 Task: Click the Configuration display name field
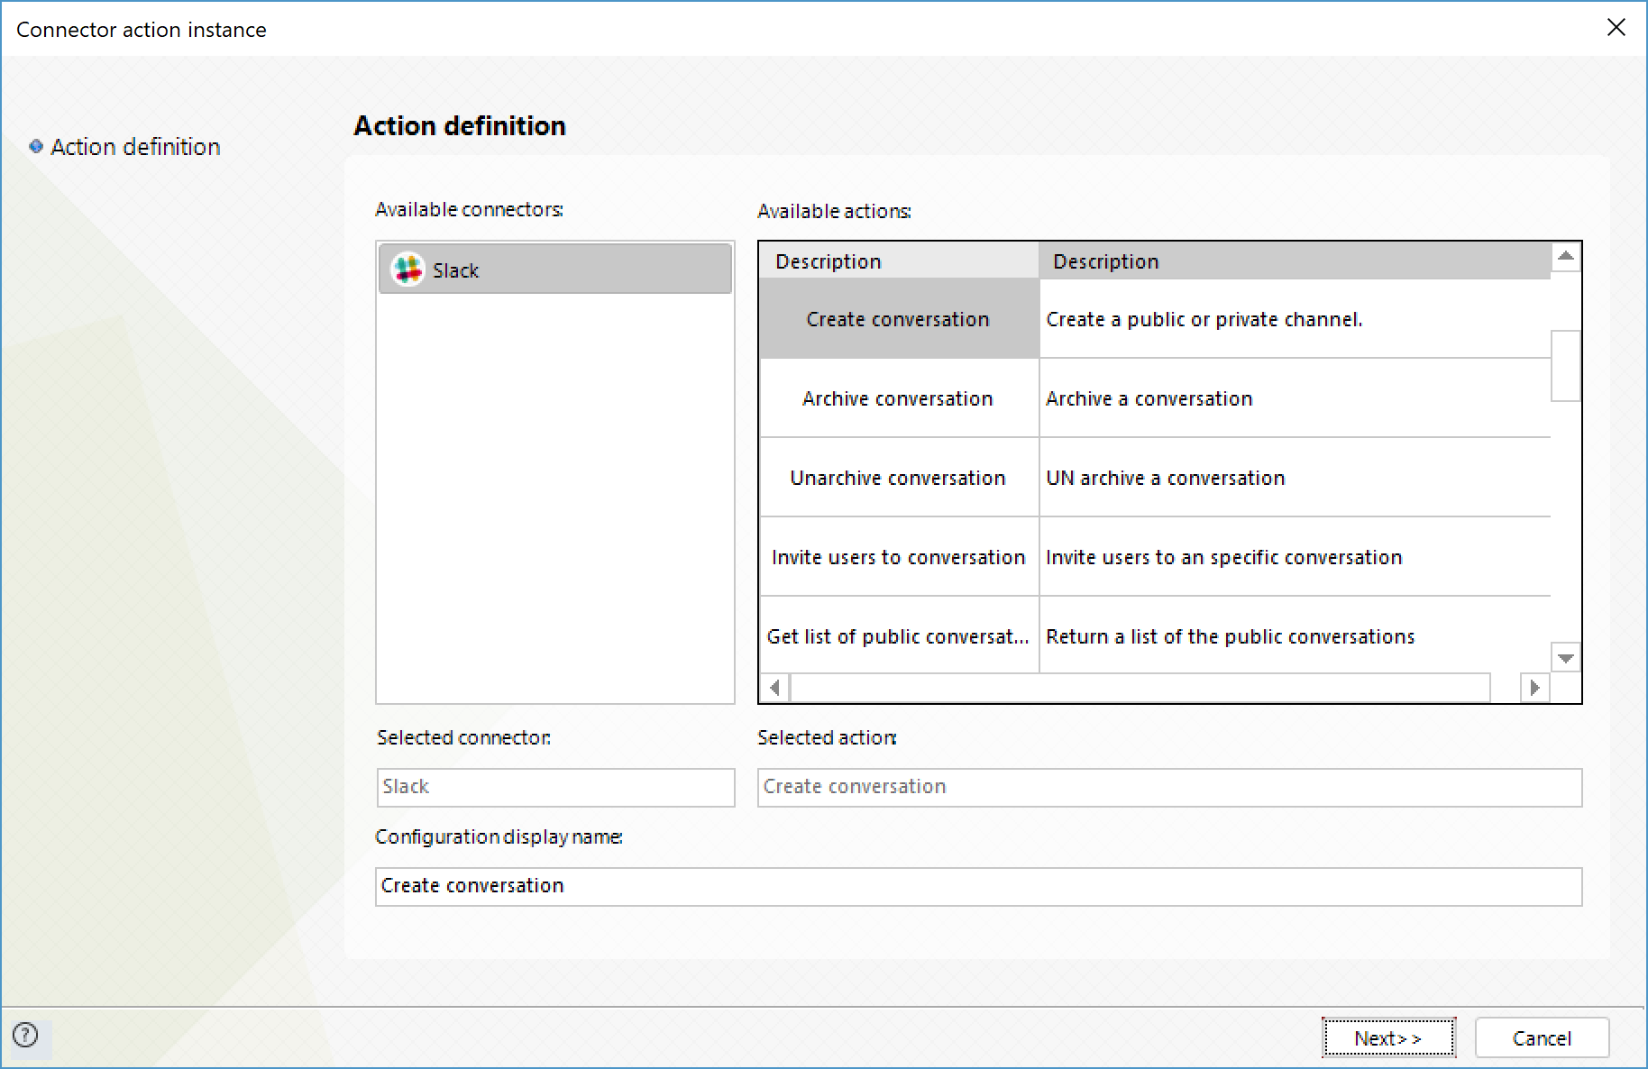[x=978, y=886]
